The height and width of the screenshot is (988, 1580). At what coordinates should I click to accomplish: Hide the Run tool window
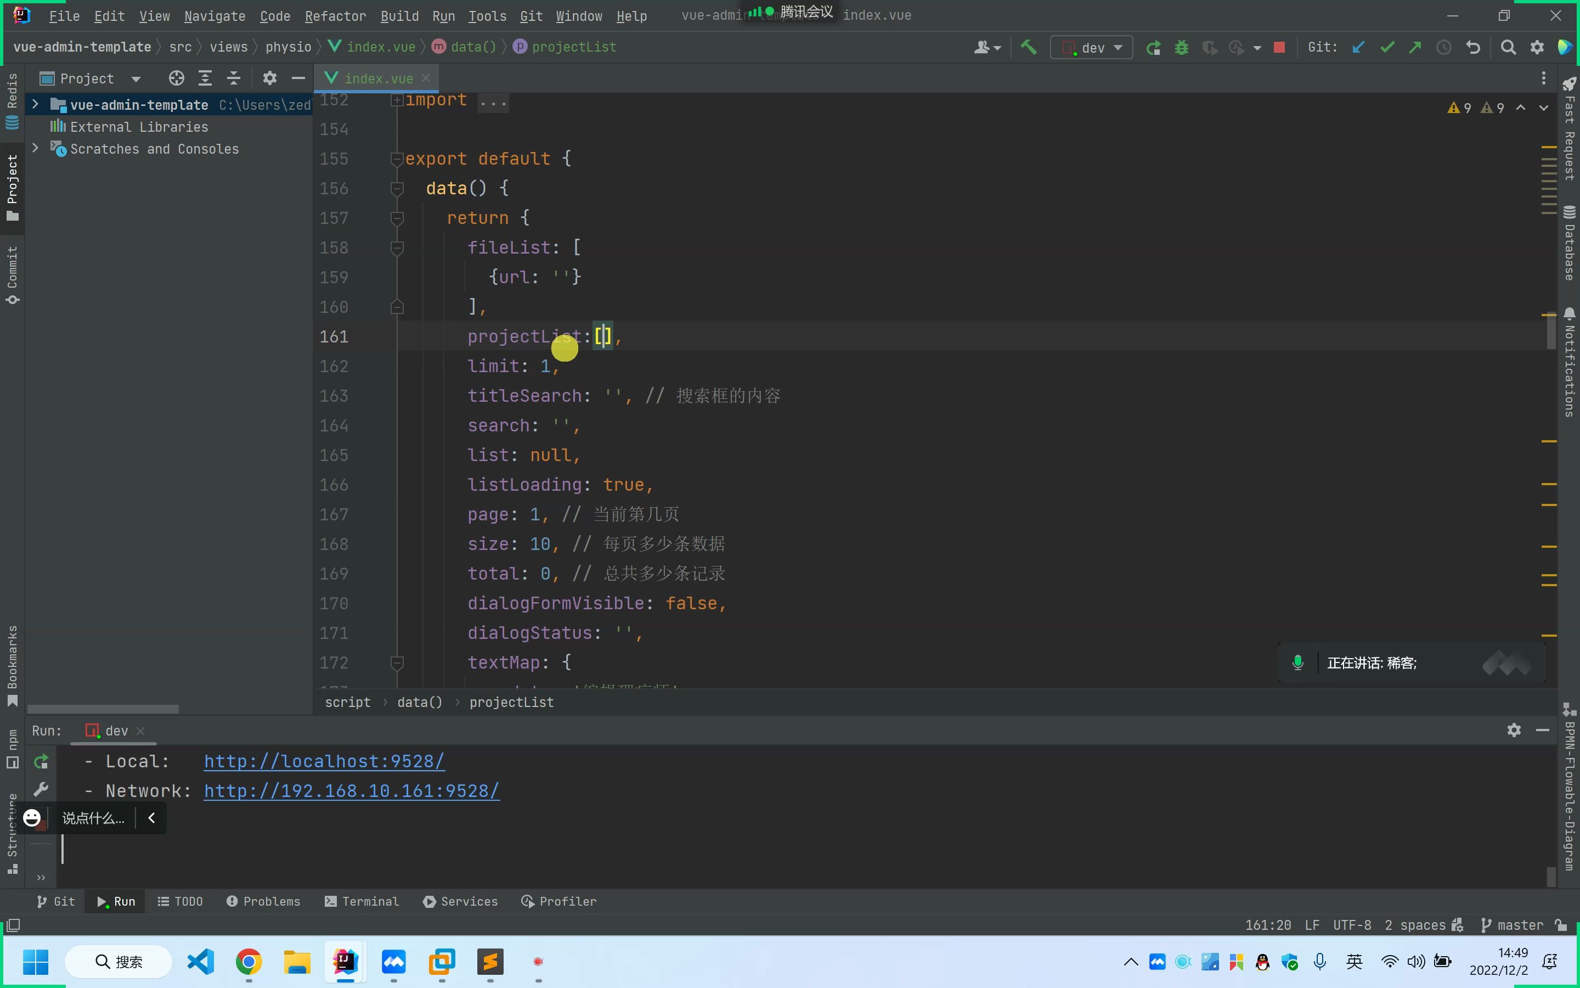click(x=1543, y=730)
